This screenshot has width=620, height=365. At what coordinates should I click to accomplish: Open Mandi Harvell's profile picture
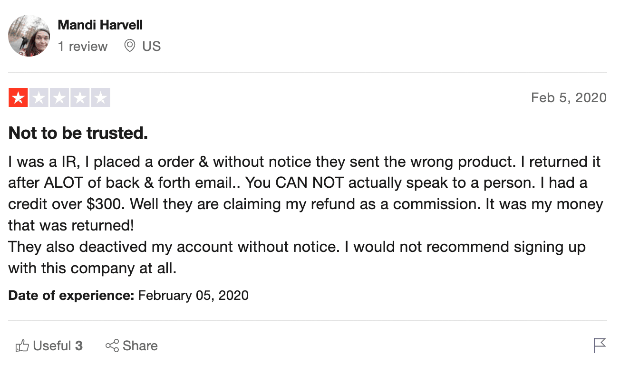[29, 36]
